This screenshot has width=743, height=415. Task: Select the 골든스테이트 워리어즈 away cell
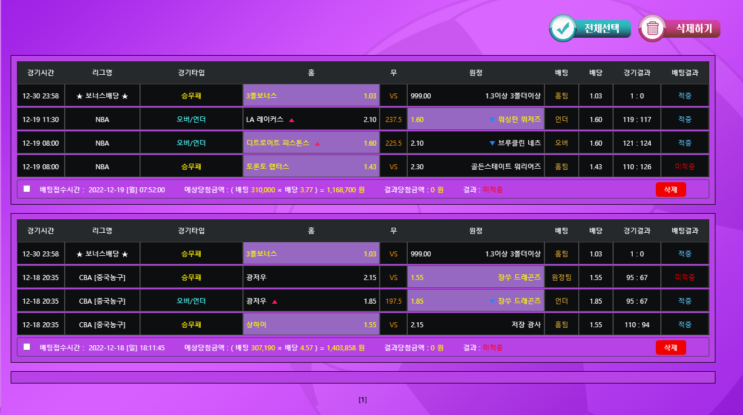(476, 166)
